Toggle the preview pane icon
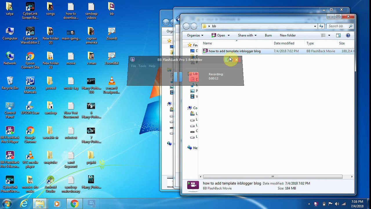Screen dimensions: 371x209 [338, 35]
